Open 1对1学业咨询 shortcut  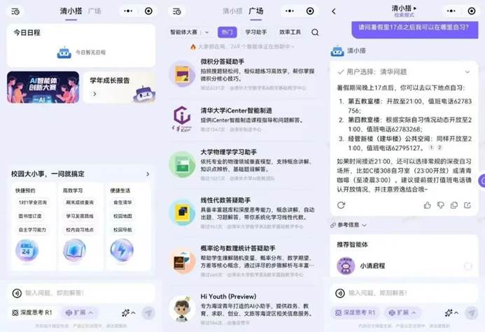[32, 203]
